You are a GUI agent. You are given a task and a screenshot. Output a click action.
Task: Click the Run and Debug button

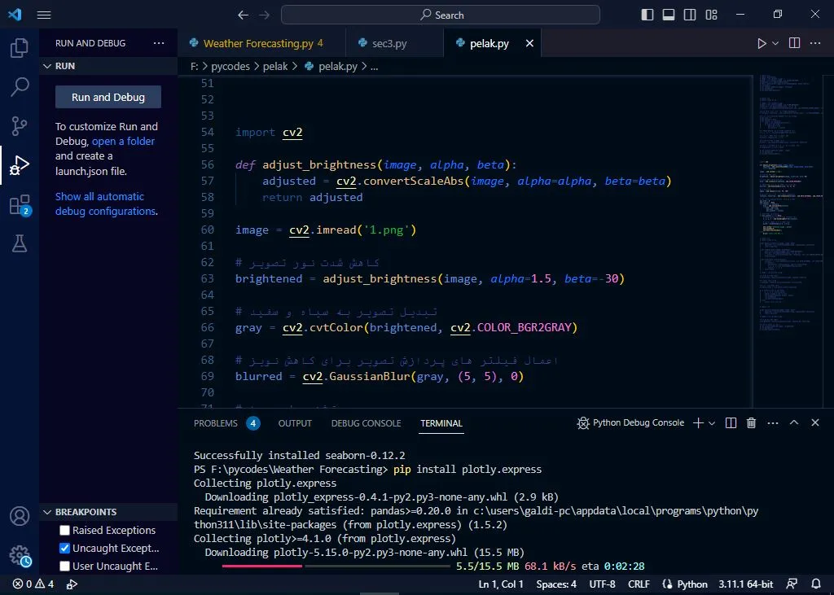click(x=108, y=97)
